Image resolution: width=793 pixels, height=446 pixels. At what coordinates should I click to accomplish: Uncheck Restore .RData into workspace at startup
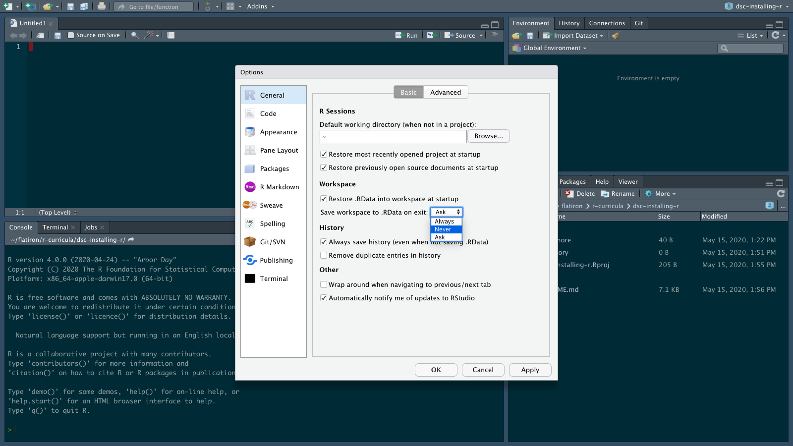324,199
